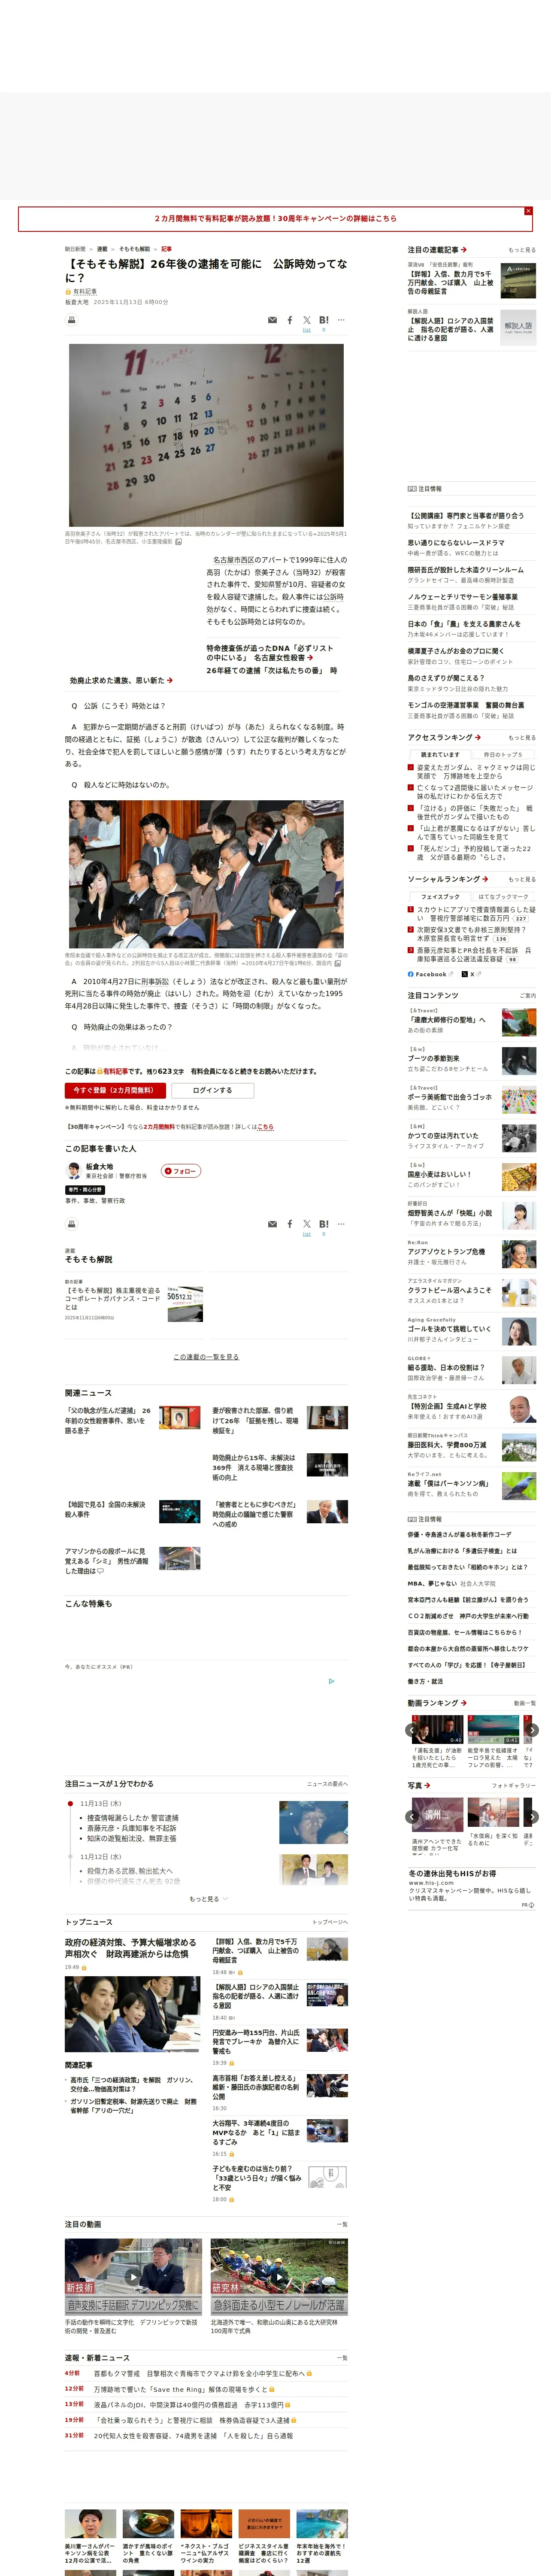Close the campaign banner at top
The height and width of the screenshot is (2576, 551).
point(528,211)
